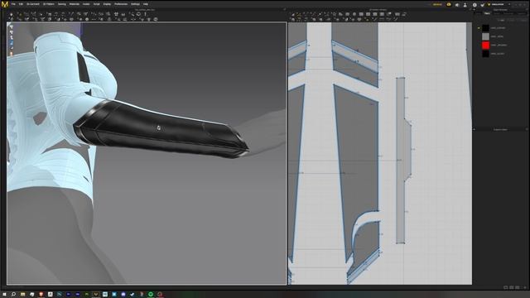Open Spotify from taskbar
530x298 pixels.
[151, 295]
